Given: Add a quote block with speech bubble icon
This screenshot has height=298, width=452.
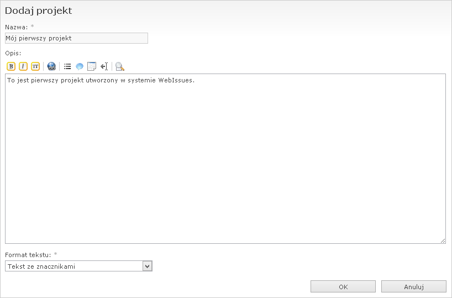Looking at the screenshot, I should 80,66.
